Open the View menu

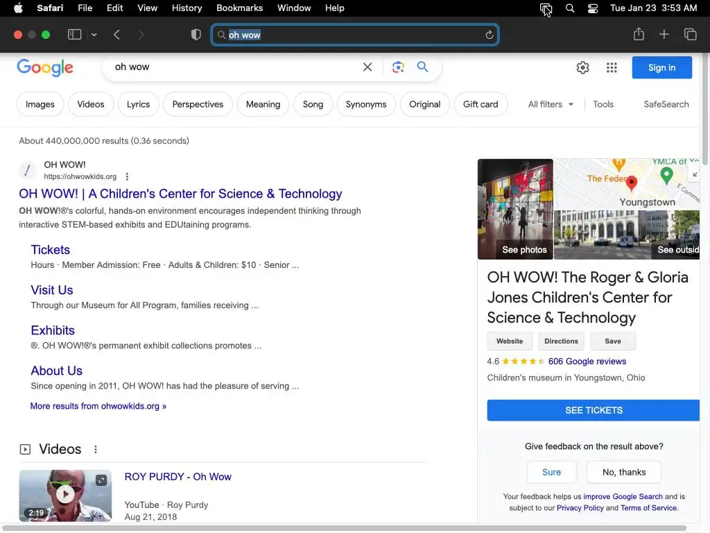(147, 8)
